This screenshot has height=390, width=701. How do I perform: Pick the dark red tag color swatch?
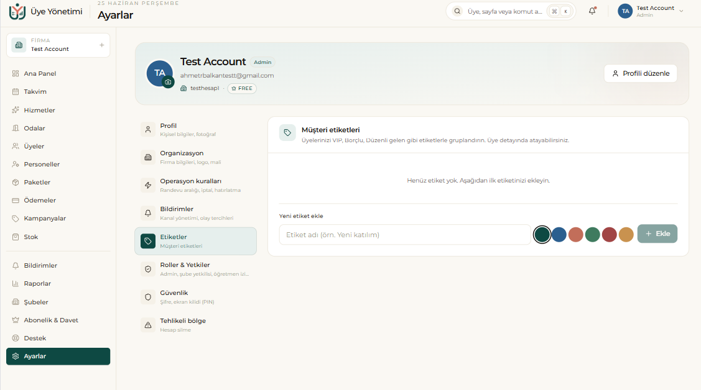[609, 235]
